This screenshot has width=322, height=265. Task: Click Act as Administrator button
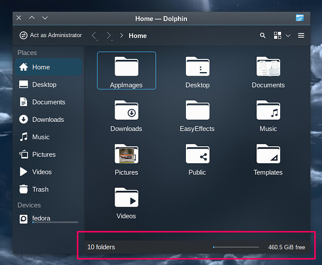(50, 36)
